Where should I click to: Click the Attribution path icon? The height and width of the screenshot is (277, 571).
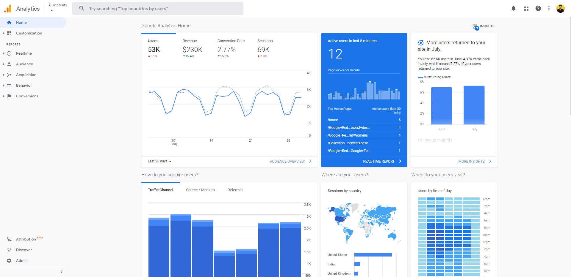point(9,239)
